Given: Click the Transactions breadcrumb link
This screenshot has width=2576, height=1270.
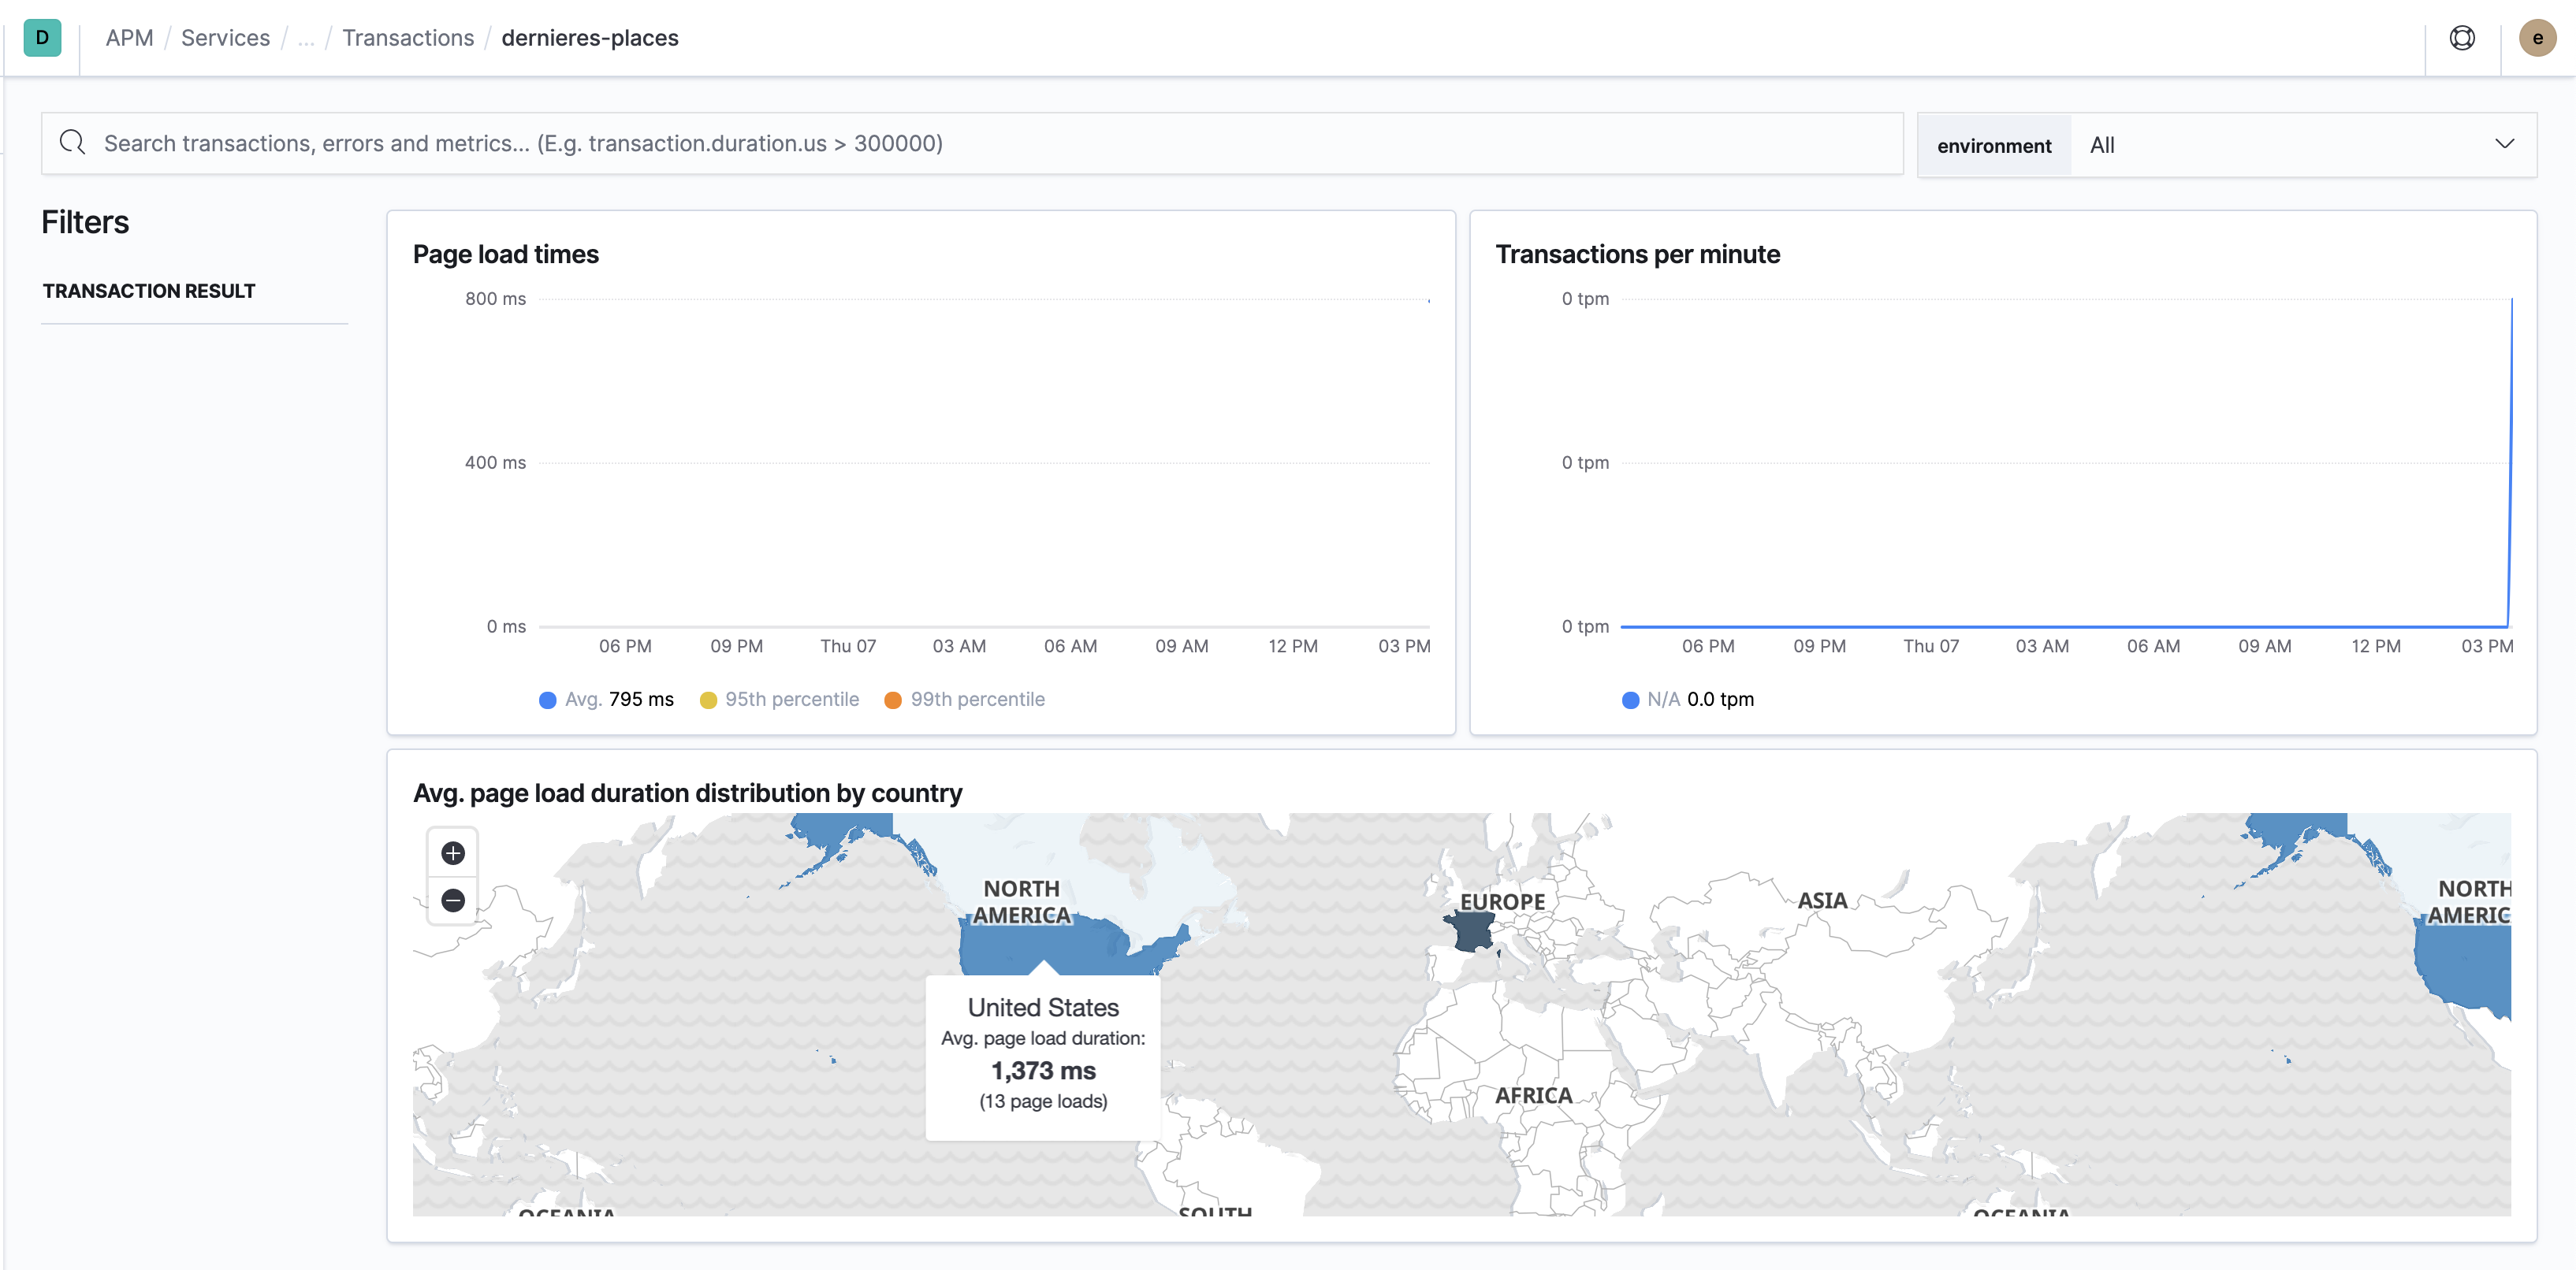Looking at the screenshot, I should click(x=408, y=36).
